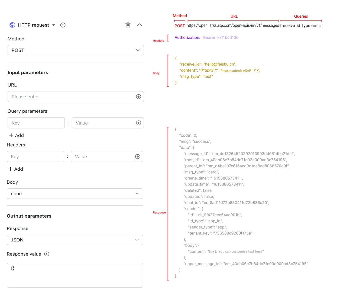Show info tooltip for Response value
The height and width of the screenshot is (293, 343).
47,254
